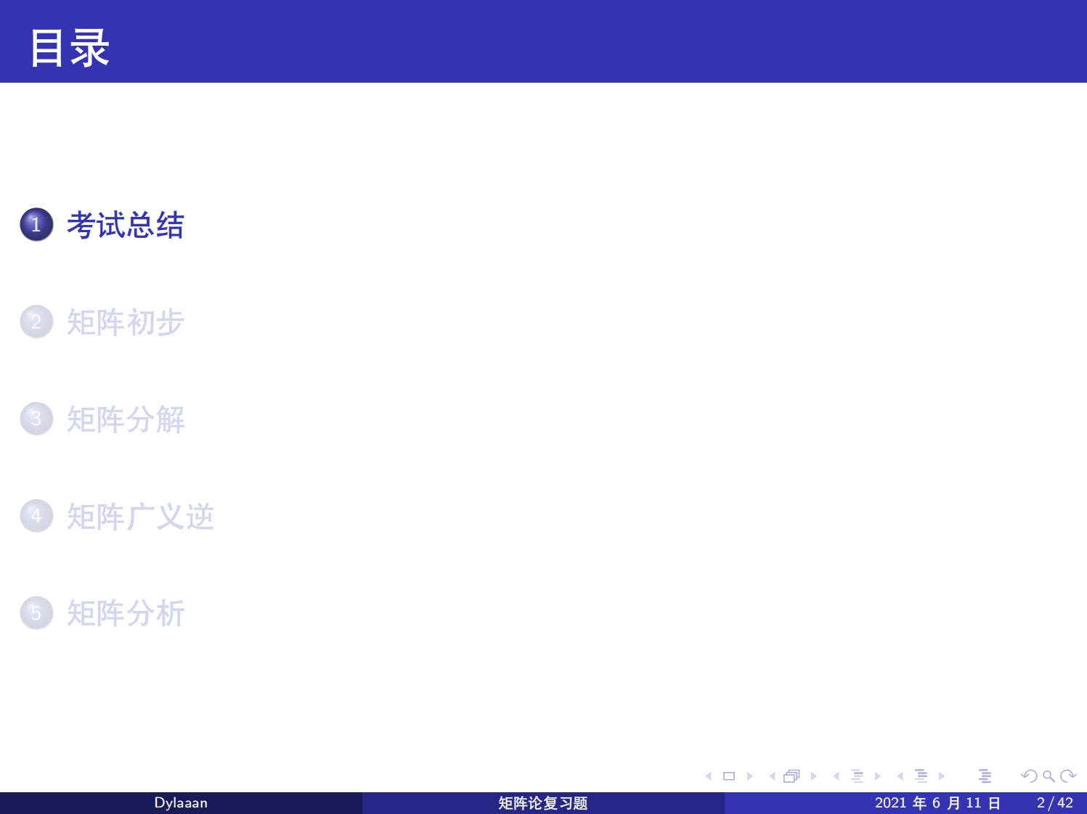Screen dimensions: 1087x814
Task: Go to previous subsection arrow
Action: pos(836,776)
